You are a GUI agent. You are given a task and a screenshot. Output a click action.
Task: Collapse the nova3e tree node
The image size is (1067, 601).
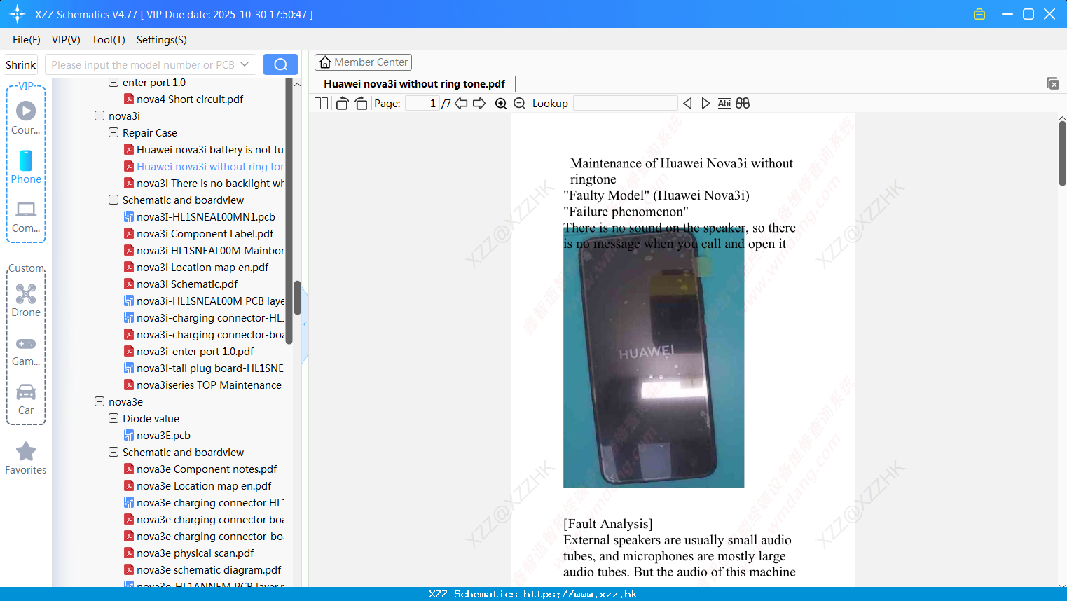[x=99, y=401]
